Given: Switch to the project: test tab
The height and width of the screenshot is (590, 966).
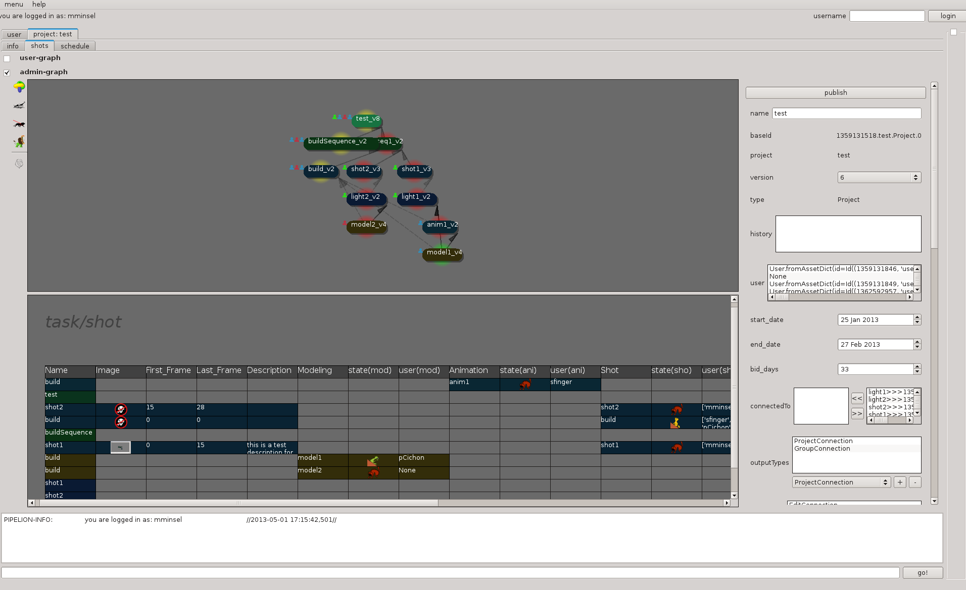Looking at the screenshot, I should coord(53,34).
